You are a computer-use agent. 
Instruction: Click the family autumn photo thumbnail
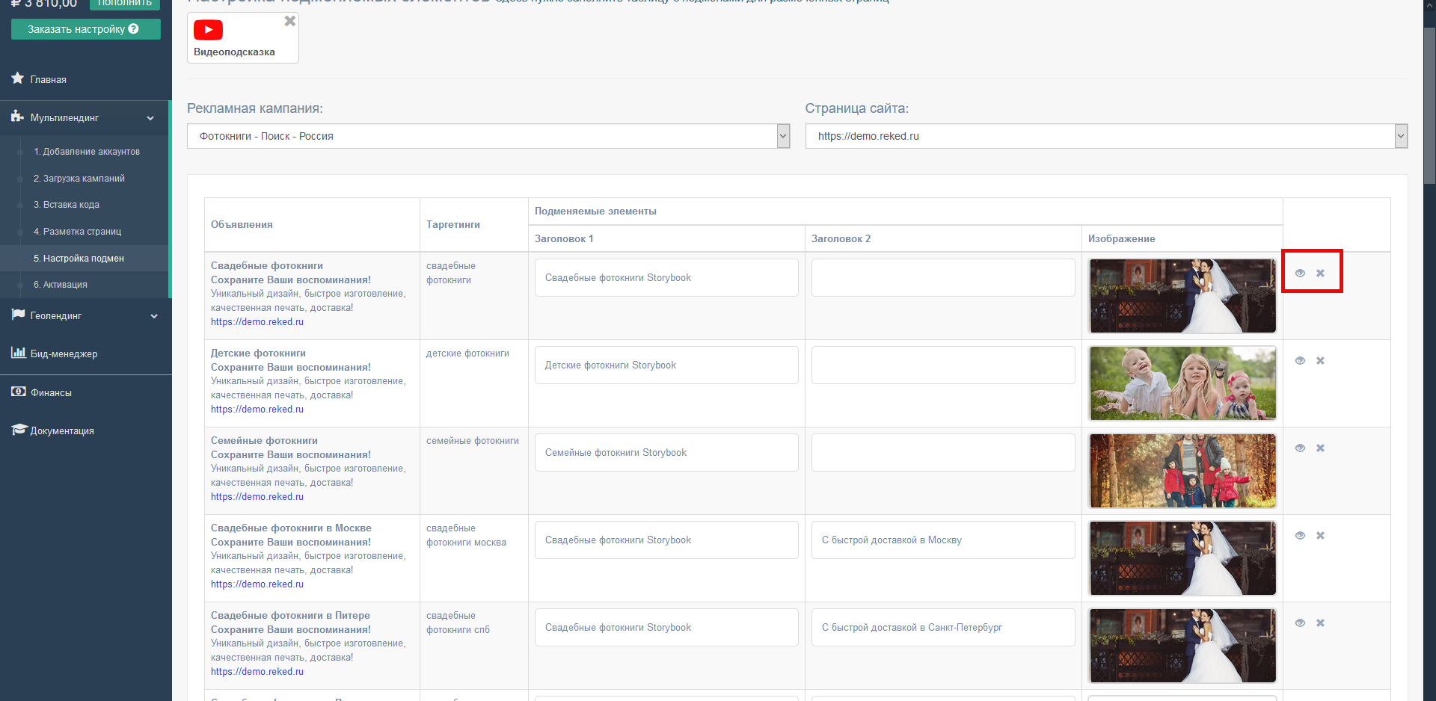[x=1182, y=471]
